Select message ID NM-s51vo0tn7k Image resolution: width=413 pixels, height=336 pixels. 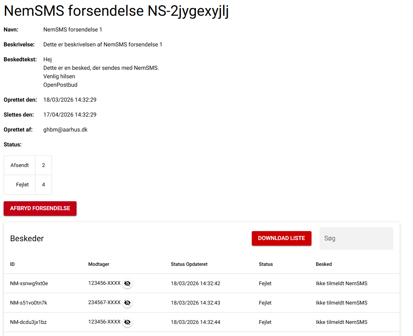tap(29, 303)
